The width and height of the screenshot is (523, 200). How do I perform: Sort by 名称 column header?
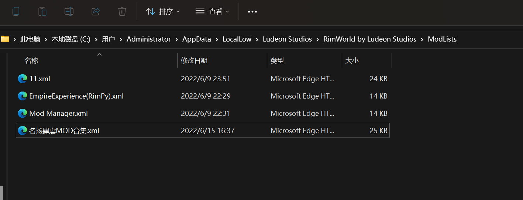(x=31, y=61)
